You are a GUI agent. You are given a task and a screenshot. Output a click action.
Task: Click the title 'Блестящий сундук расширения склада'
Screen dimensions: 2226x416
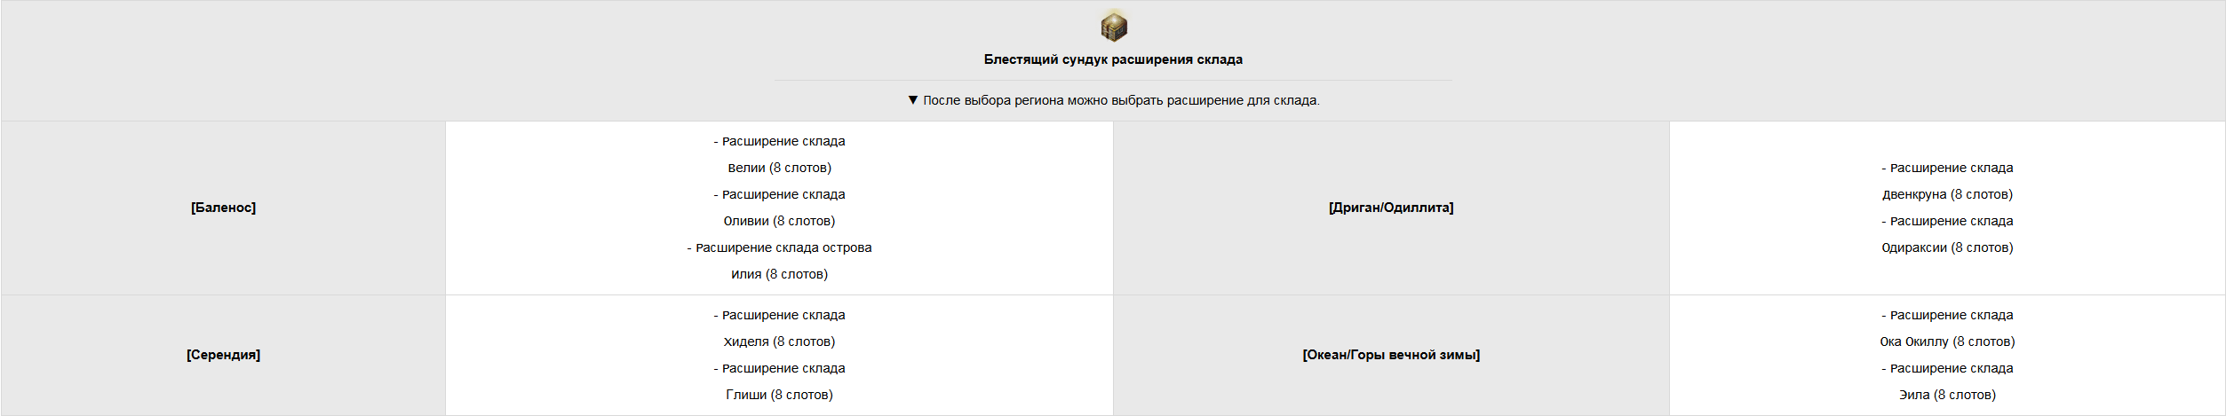1113,59
